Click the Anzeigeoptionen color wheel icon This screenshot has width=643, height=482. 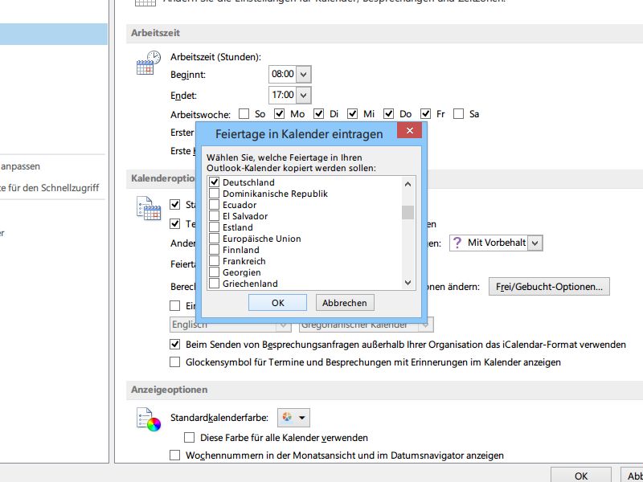[149, 419]
